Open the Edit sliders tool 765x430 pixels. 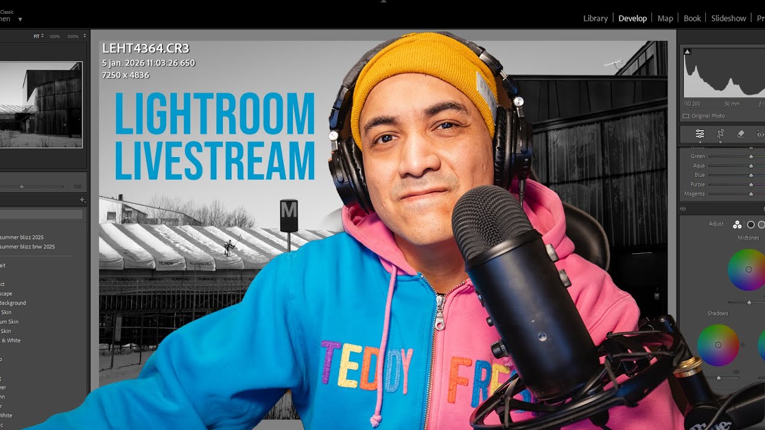(x=700, y=134)
